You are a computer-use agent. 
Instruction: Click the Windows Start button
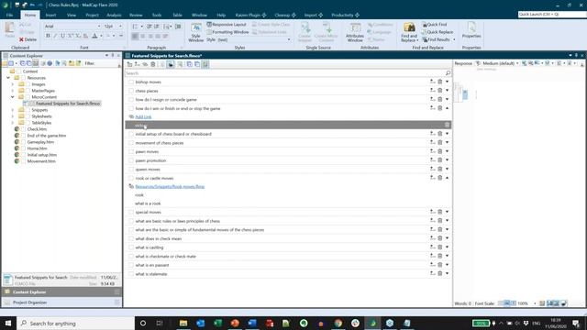[x=8, y=323]
